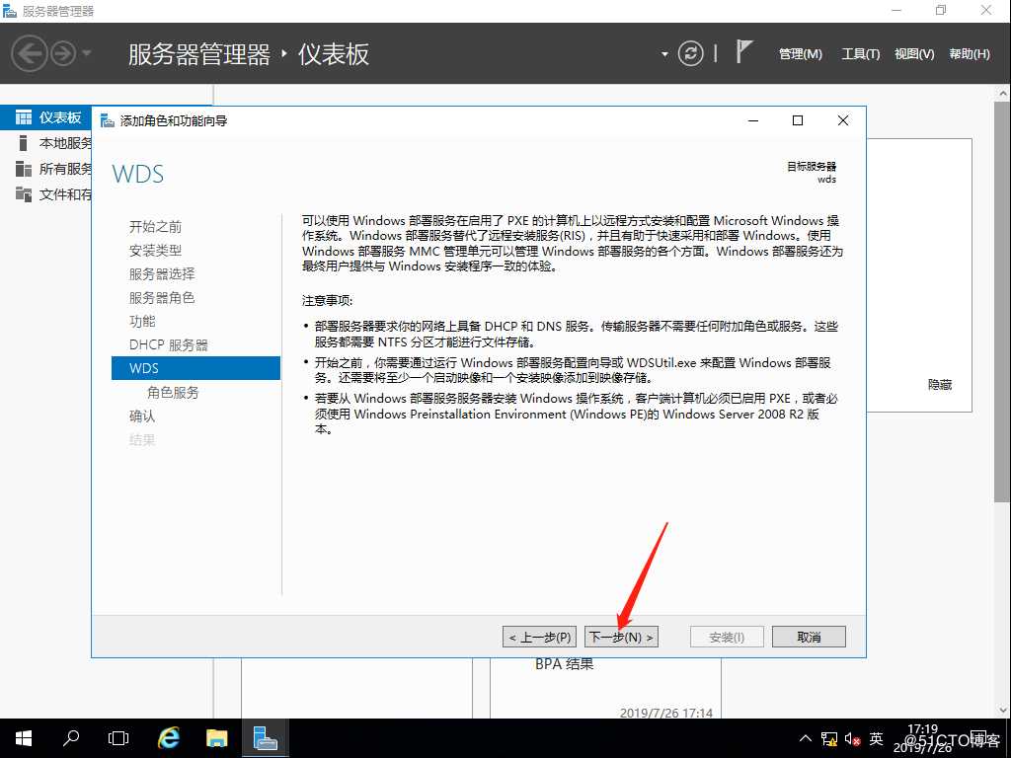Screen dimensions: 1011x758
Task: Click the 安装(I) button
Action: pos(727,637)
